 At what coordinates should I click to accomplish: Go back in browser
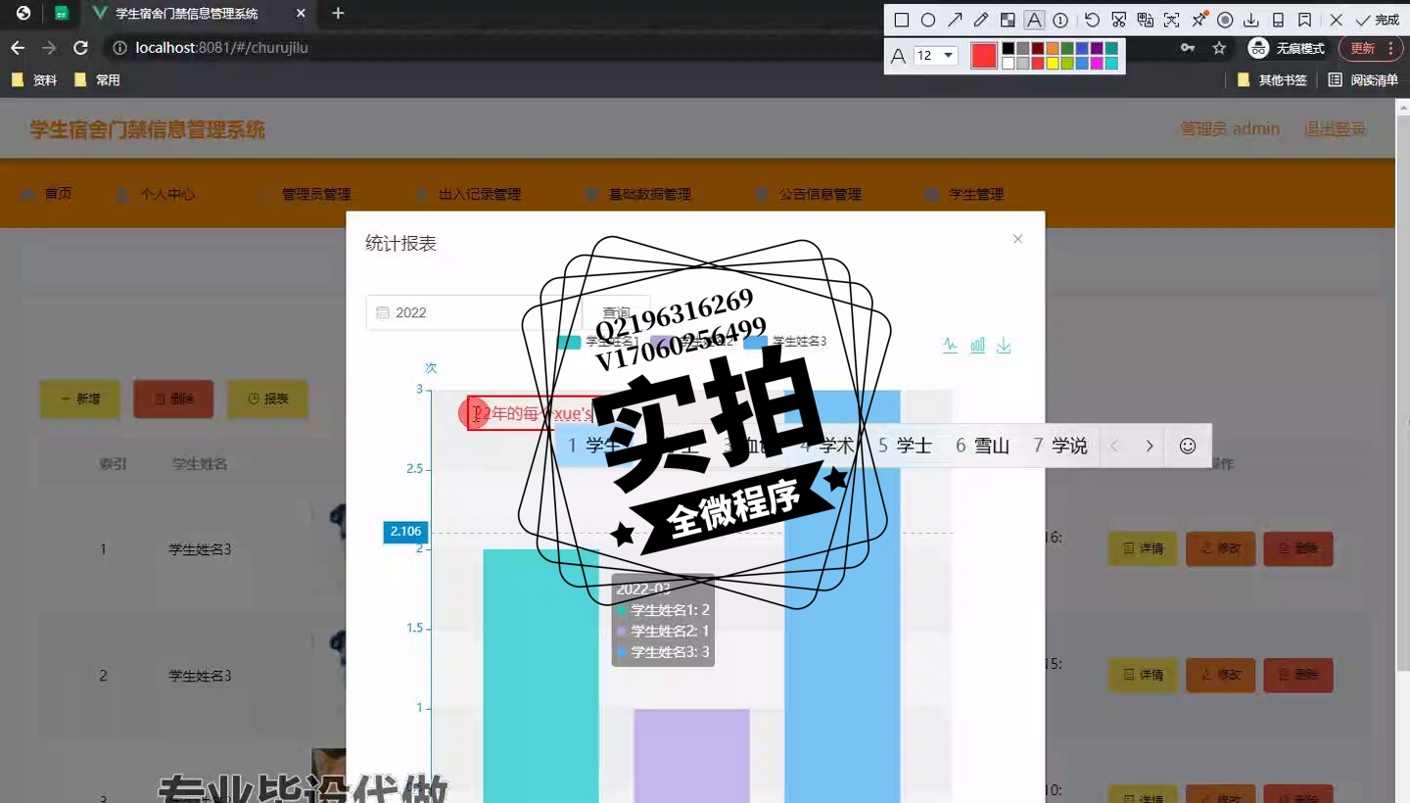click(18, 47)
